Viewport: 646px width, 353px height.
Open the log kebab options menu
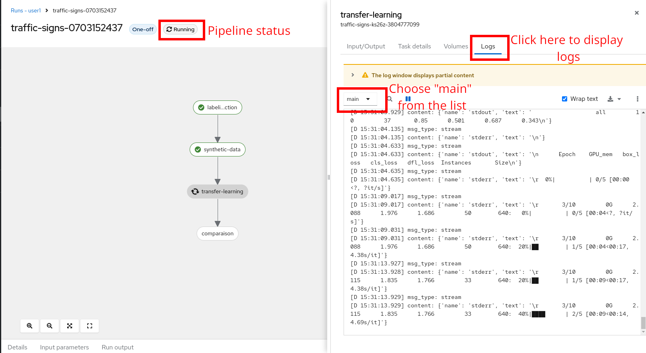[x=638, y=99]
